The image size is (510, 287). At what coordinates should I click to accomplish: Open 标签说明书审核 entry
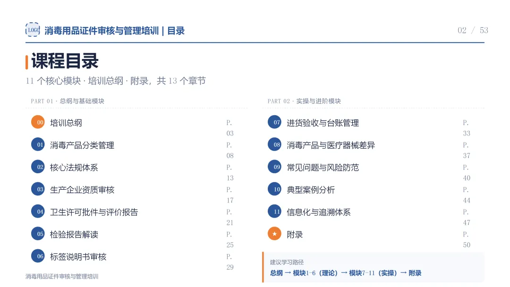pos(78,257)
